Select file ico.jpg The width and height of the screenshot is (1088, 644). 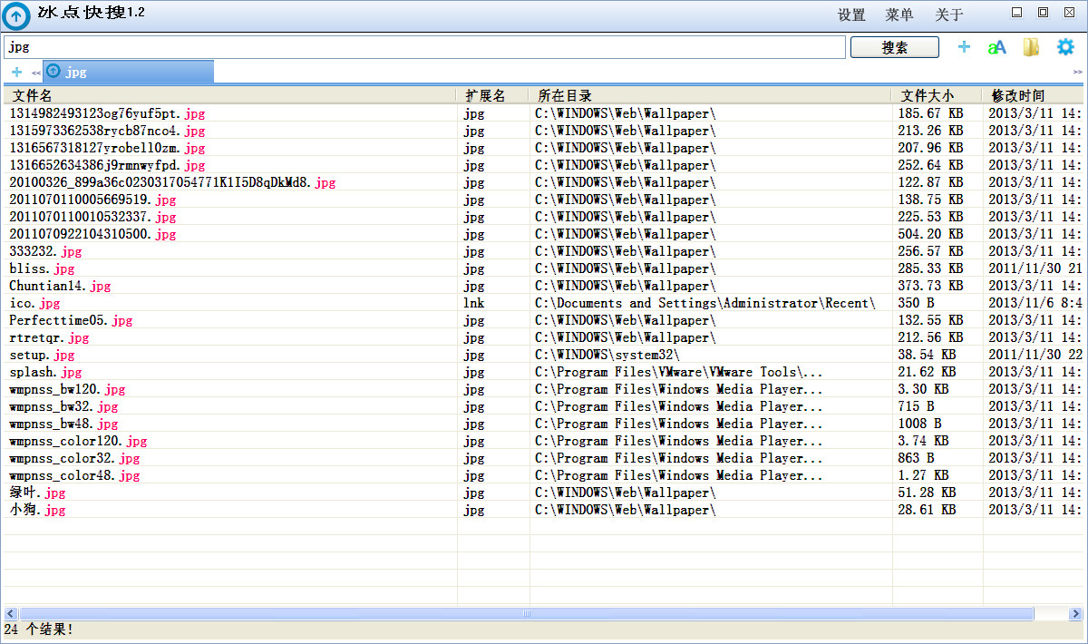(34, 303)
